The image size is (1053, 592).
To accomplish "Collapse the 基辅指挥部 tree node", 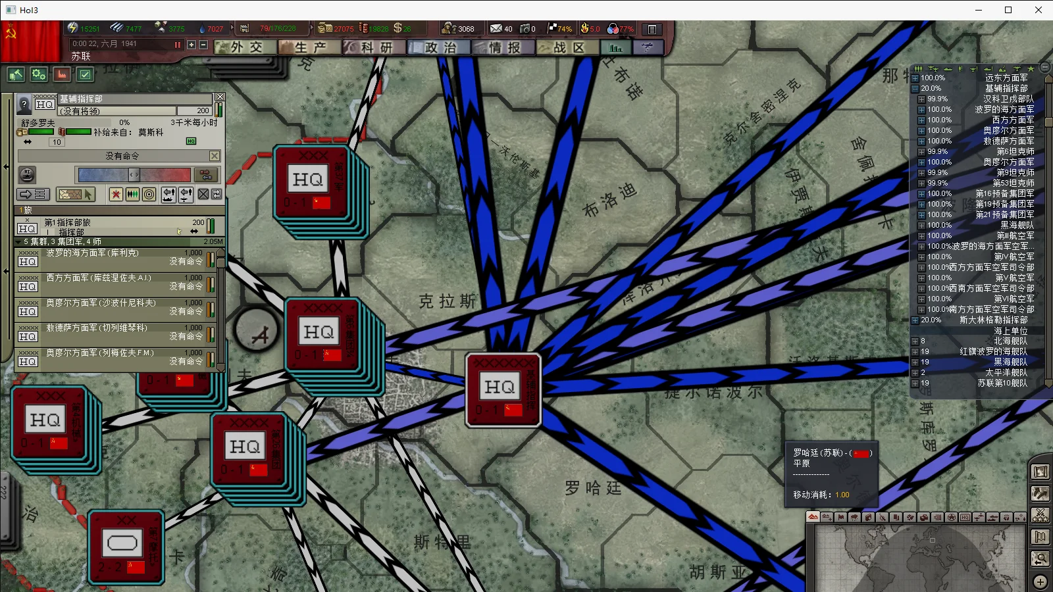I will point(915,88).
